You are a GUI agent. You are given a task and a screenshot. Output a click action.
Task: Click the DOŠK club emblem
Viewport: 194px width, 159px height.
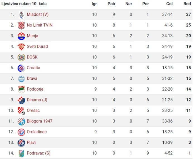pyautogui.click(x=21, y=57)
